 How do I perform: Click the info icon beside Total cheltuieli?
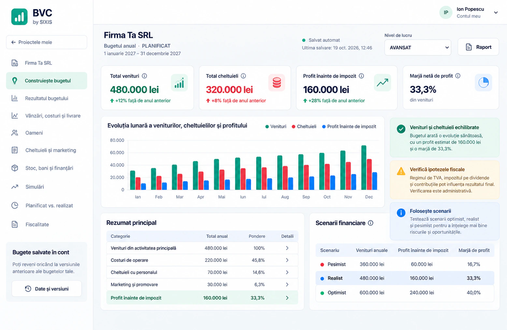pos(243,76)
